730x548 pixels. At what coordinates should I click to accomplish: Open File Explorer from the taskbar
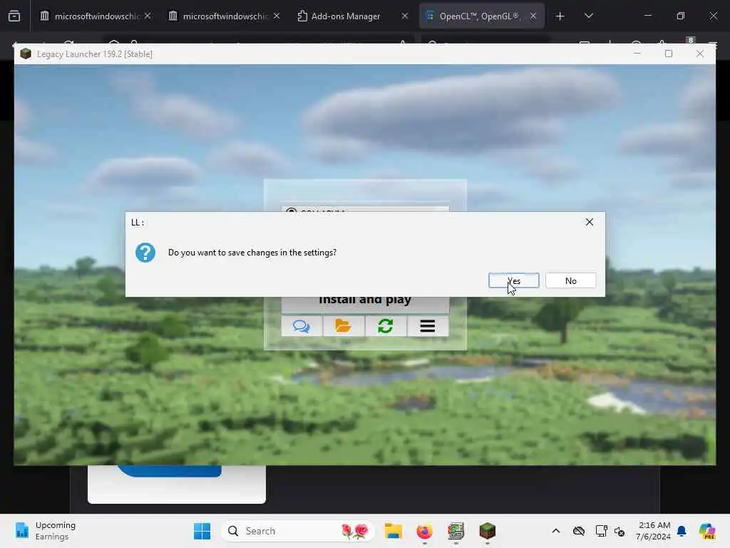[394, 531]
